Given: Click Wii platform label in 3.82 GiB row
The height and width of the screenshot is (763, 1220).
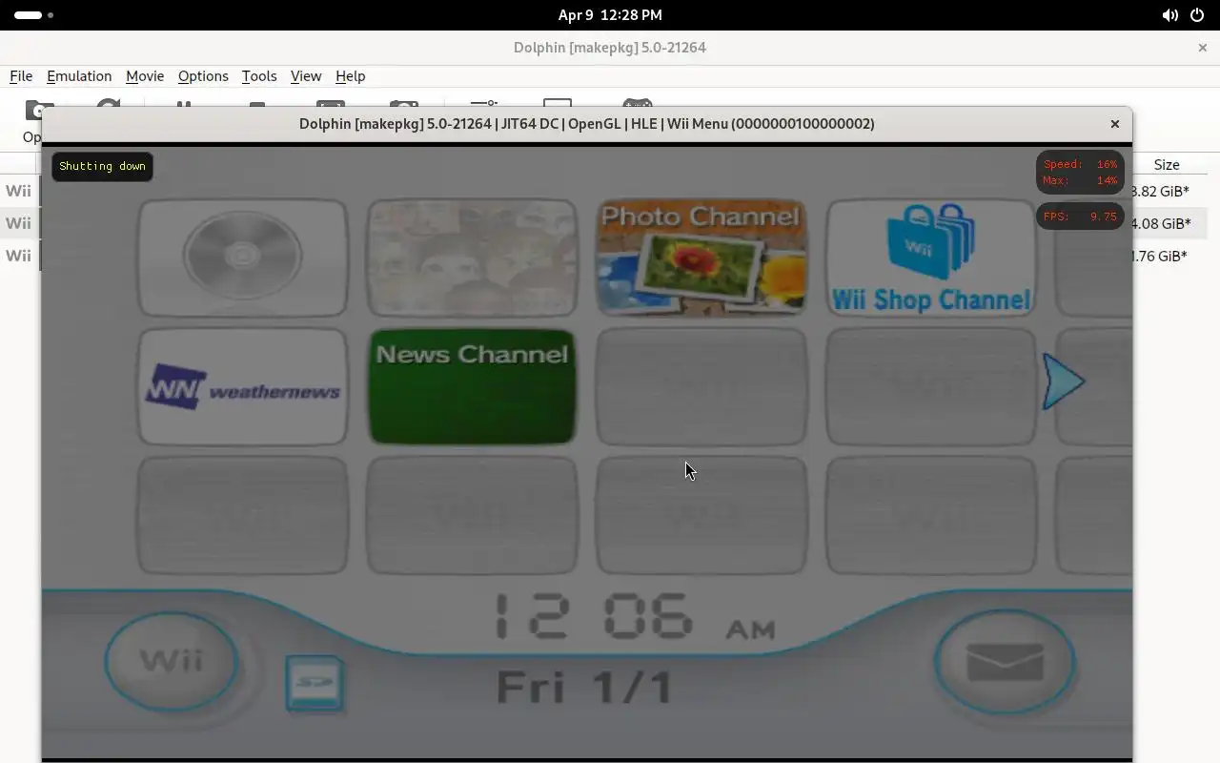Looking at the screenshot, I should 18,192.
